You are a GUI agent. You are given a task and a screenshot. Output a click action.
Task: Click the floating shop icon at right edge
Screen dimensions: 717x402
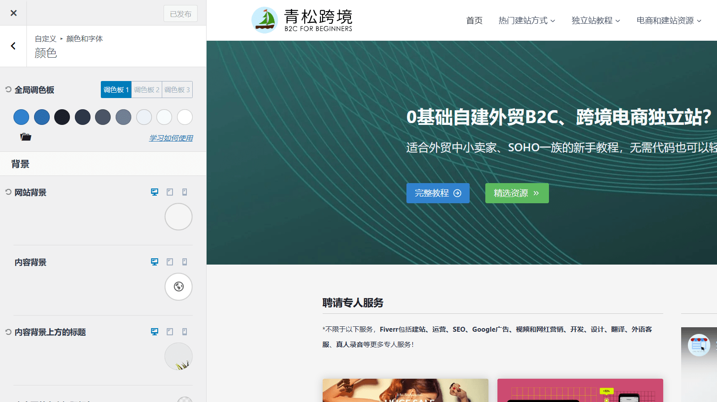click(699, 345)
